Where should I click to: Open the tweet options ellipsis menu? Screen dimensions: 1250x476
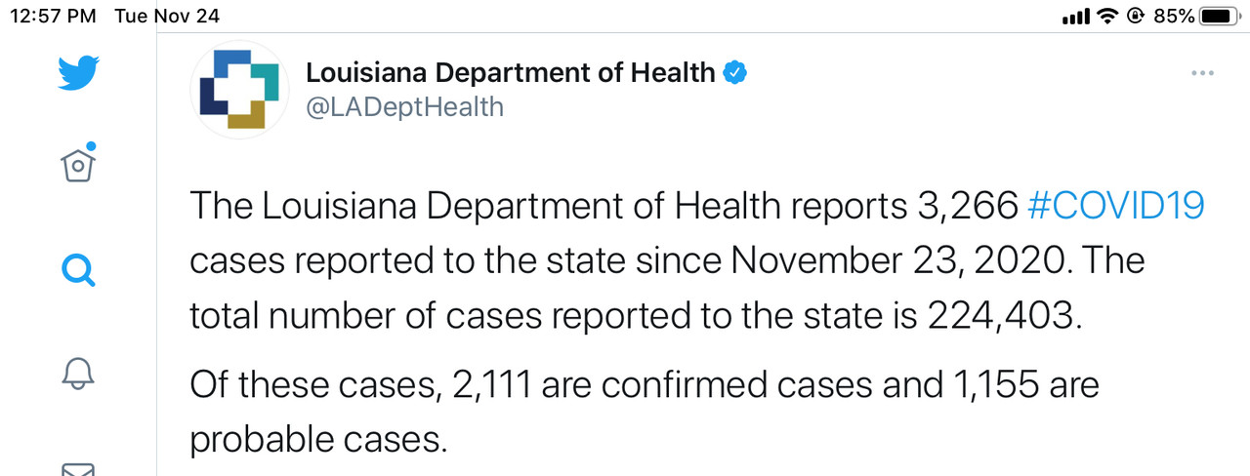(x=1202, y=74)
